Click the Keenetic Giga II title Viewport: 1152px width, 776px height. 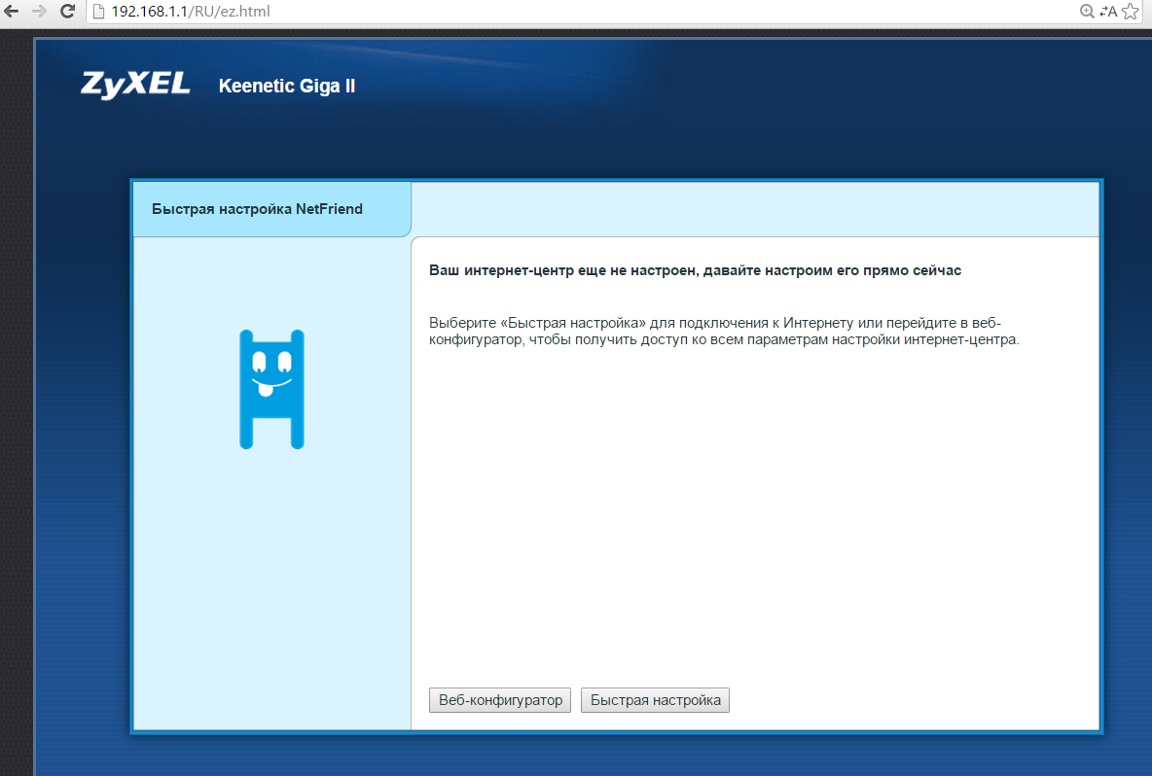(286, 86)
